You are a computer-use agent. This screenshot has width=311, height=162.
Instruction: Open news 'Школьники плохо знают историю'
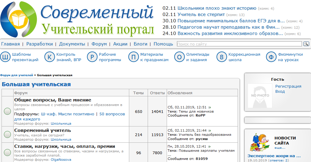(x=217, y=8)
